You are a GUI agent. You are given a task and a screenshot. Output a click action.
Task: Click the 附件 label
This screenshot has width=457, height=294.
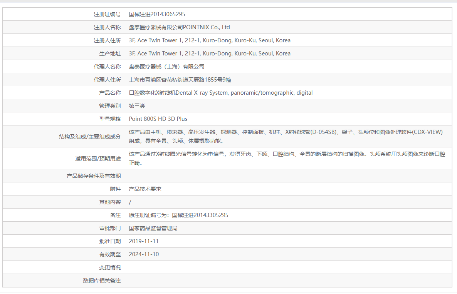point(115,189)
